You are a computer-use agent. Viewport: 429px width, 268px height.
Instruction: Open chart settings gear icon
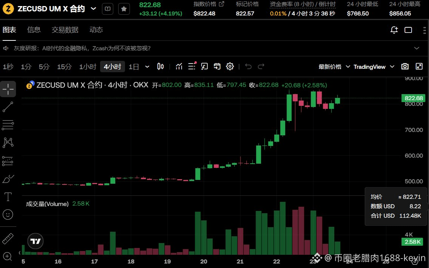[230, 67]
